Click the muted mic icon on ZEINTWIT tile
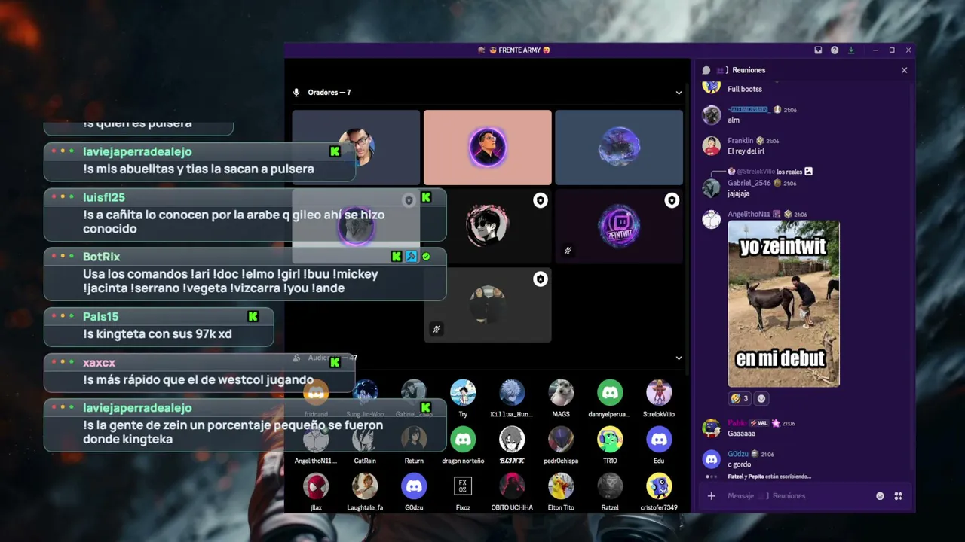The image size is (965, 542). click(x=568, y=251)
